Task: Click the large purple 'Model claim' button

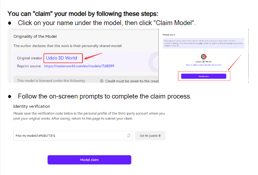Action: click(90, 160)
